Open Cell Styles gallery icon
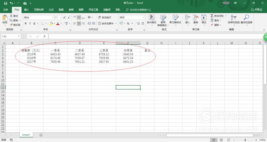The image size is (267, 142). click(x=176, y=17)
